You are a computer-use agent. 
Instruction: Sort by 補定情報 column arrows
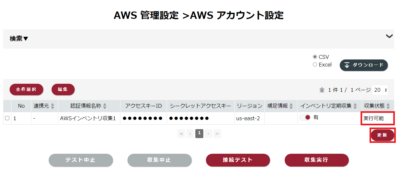pos(291,106)
